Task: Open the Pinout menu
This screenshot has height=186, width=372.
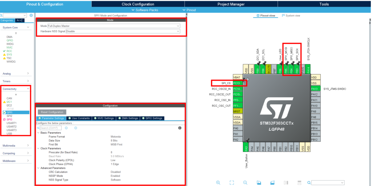Action: point(189,10)
